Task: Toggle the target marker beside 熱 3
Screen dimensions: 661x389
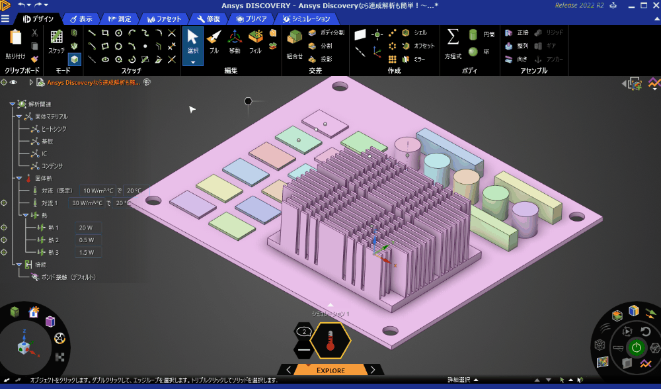Action: tap(4, 252)
